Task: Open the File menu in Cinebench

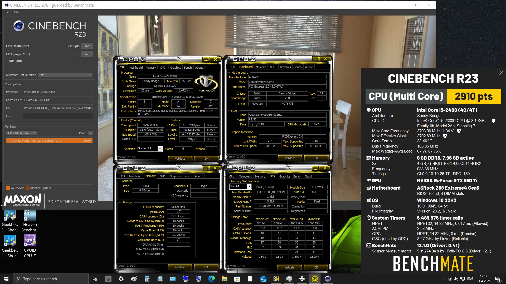Action: 7,12
